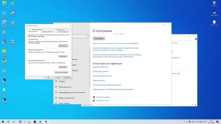Switch to the red app in the taskbar

point(35,122)
